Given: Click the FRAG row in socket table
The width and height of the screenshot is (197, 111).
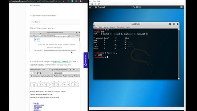Looking at the screenshot, I should (110, 49).
